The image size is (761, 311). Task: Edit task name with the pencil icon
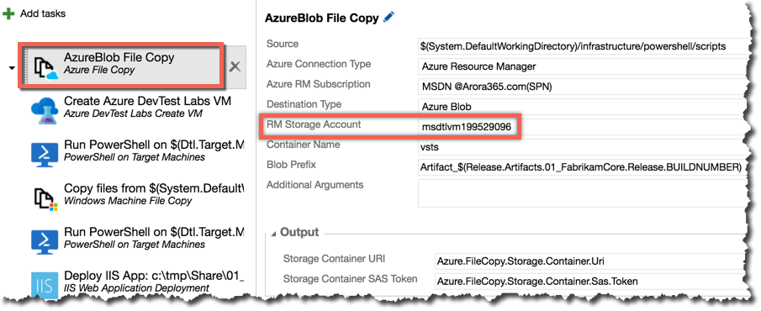coord(388,18)
